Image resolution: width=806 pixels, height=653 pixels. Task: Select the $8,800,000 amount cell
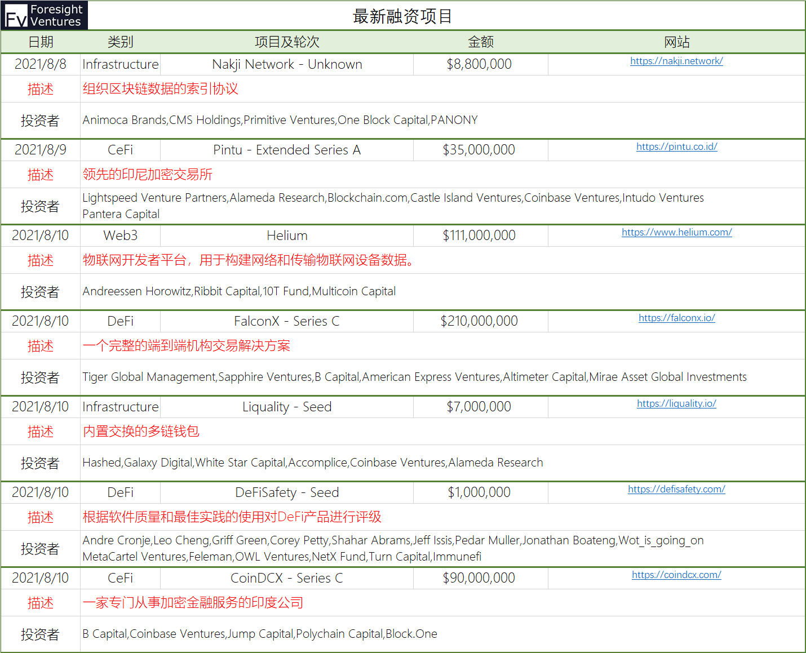tap(480, 64)
